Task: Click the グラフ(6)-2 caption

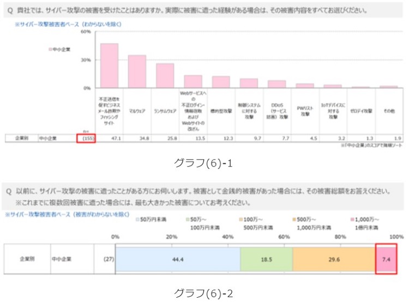Action: coord(203,293)
